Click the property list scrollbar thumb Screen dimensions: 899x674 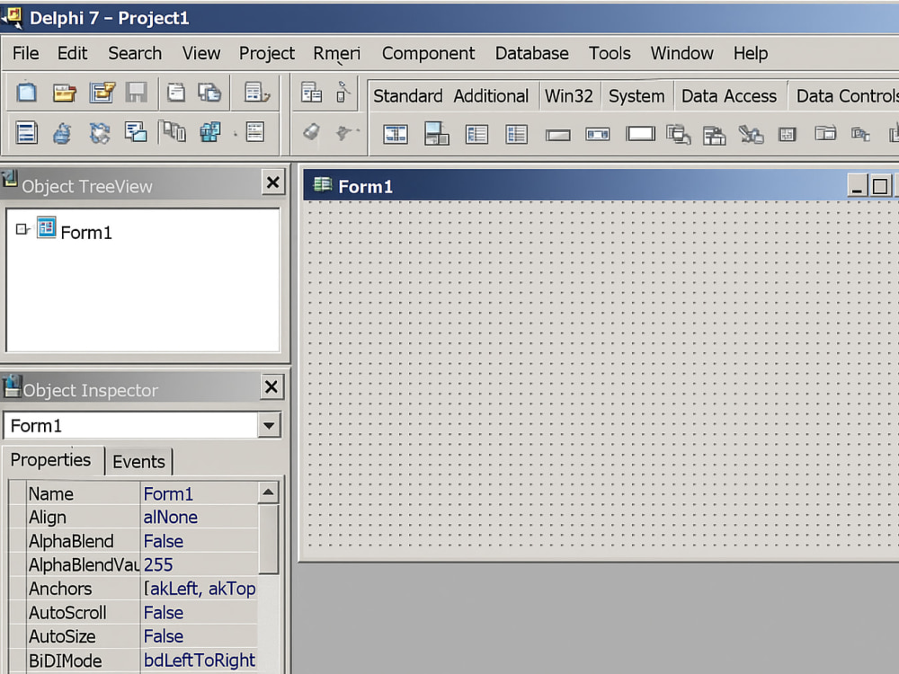[268, 538]
